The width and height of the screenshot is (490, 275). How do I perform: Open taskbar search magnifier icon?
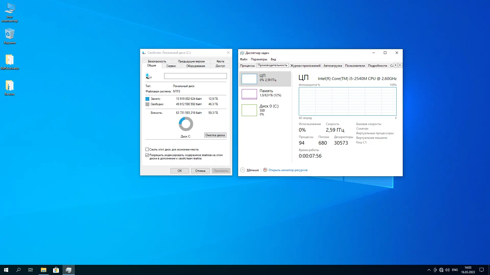18,270
